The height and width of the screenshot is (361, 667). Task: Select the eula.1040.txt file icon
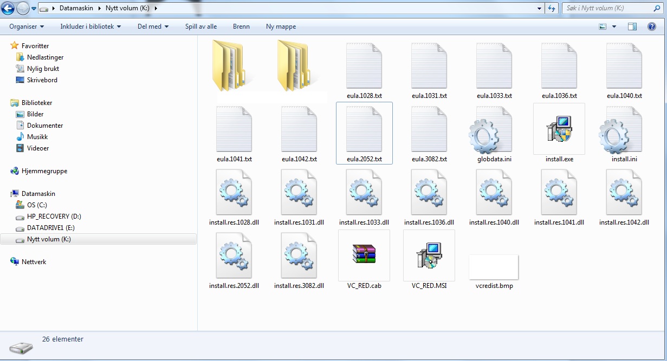624,65
